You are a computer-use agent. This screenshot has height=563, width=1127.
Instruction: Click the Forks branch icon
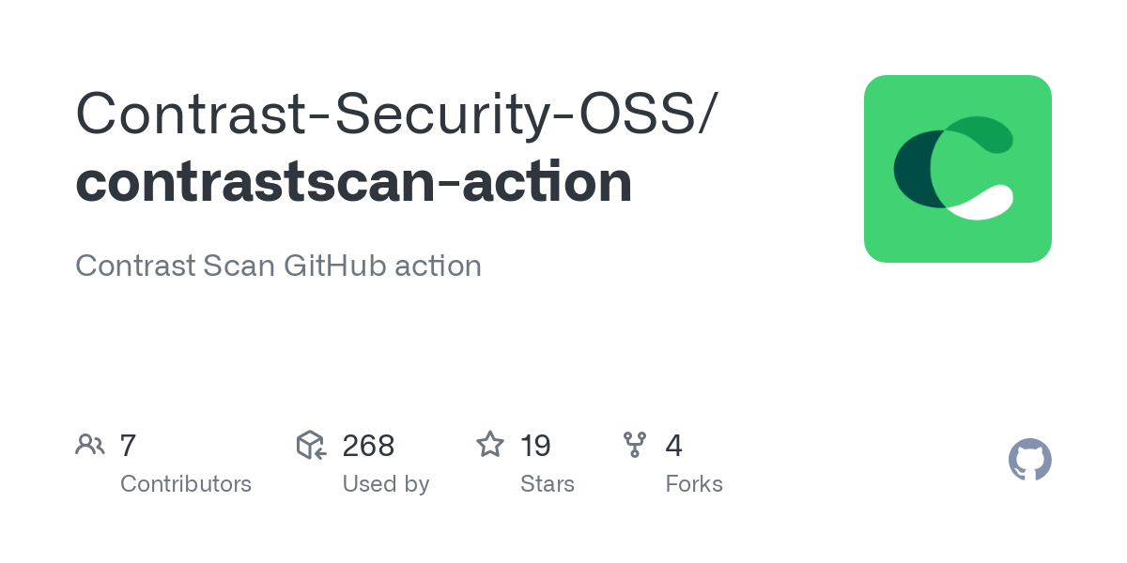click(635, 445)
